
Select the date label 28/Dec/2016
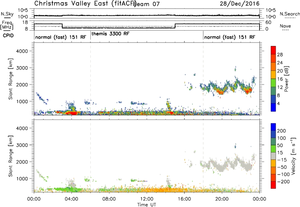click(240, 3)
